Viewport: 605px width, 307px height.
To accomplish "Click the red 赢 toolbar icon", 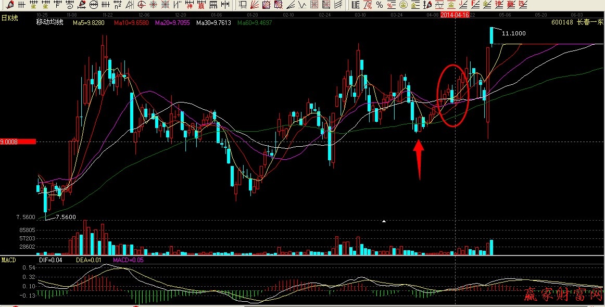I will coord(201,5).
